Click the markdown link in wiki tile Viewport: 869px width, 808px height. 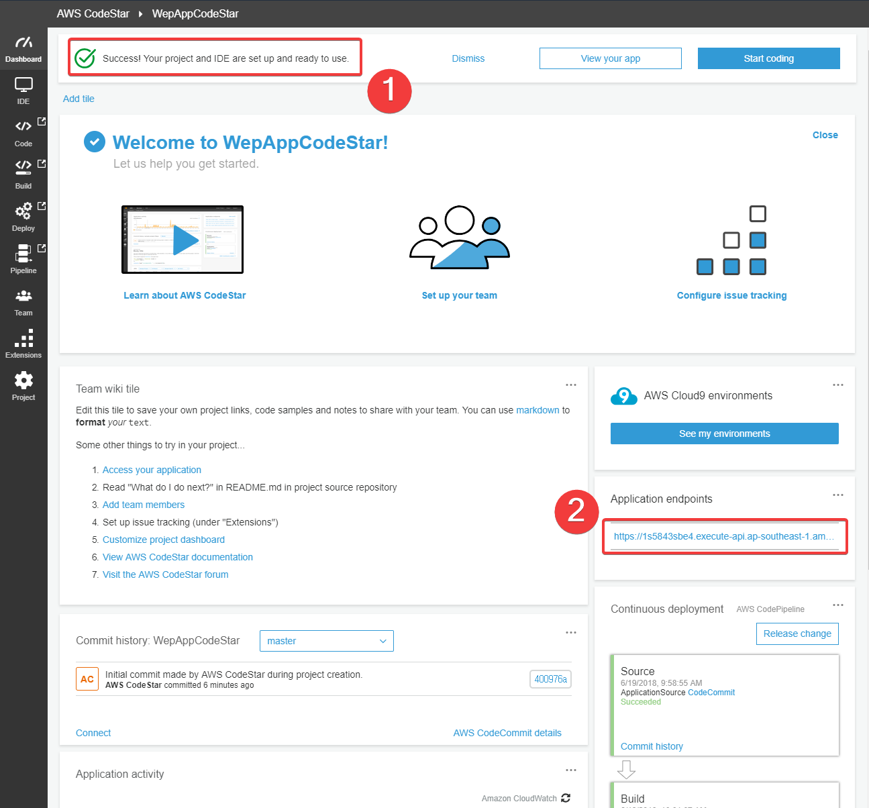[538, 410]
